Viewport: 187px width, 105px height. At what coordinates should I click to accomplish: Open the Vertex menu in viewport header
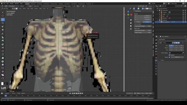pos(36,8)
